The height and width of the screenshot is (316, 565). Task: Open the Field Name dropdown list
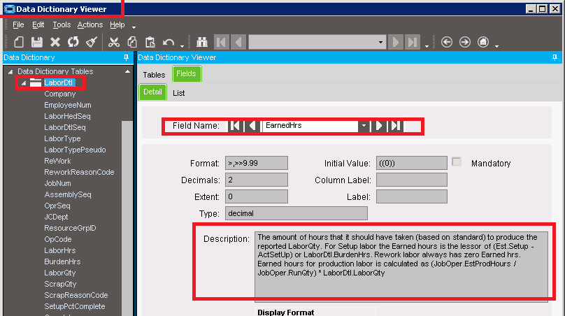tap(364, 126)
